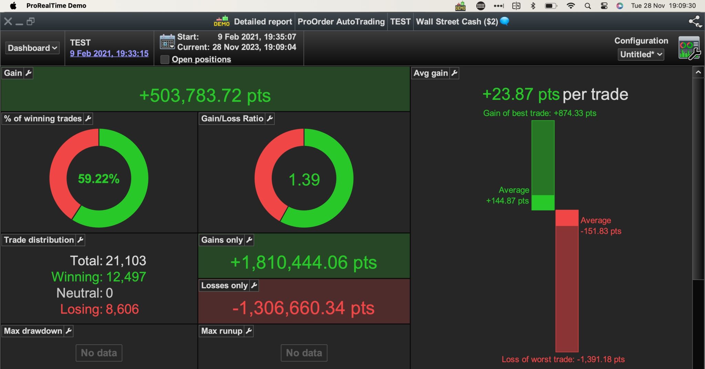This screenshot has height=369, width=705.
Task: Click the Winning: 12,497 line
Action: (x=99, y=277)
